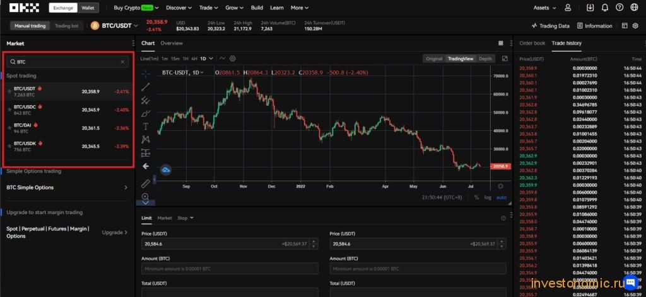
Task: Switch to the Original chart view
Action: (x=434, y=59)
